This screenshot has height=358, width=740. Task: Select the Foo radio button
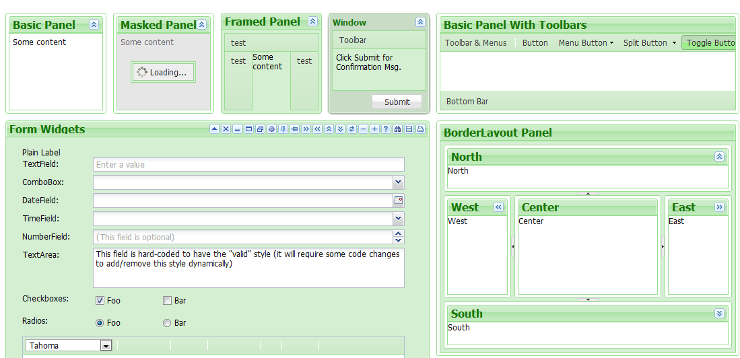tap(100, 323)
